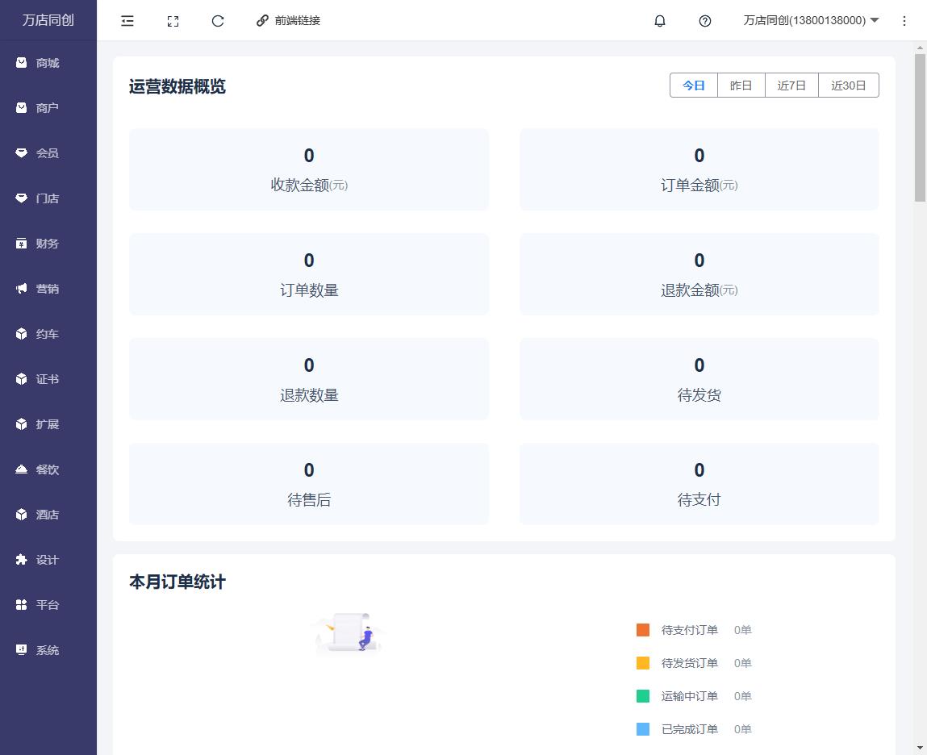Show data for 近30日
927x755 pixels.
tap(848, 86)
